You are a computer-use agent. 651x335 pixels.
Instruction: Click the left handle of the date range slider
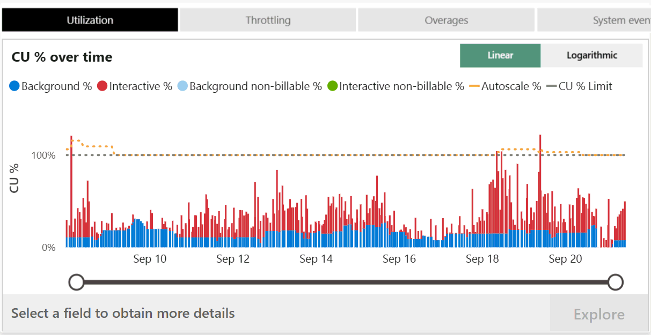pos(77,282)
